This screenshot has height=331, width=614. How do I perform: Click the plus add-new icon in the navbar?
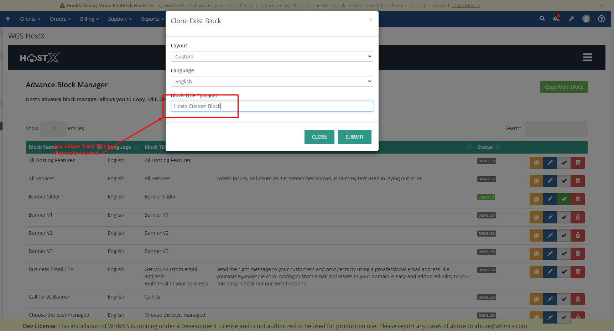click(x=8, y=19)
